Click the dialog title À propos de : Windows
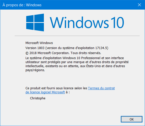This screenshot has height=126, width=145. point(22,5)
